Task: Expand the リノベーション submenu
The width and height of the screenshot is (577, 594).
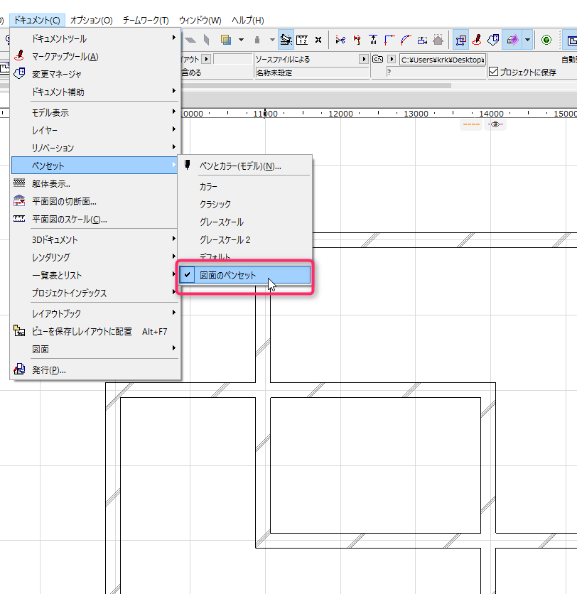Action: point(95,148)
